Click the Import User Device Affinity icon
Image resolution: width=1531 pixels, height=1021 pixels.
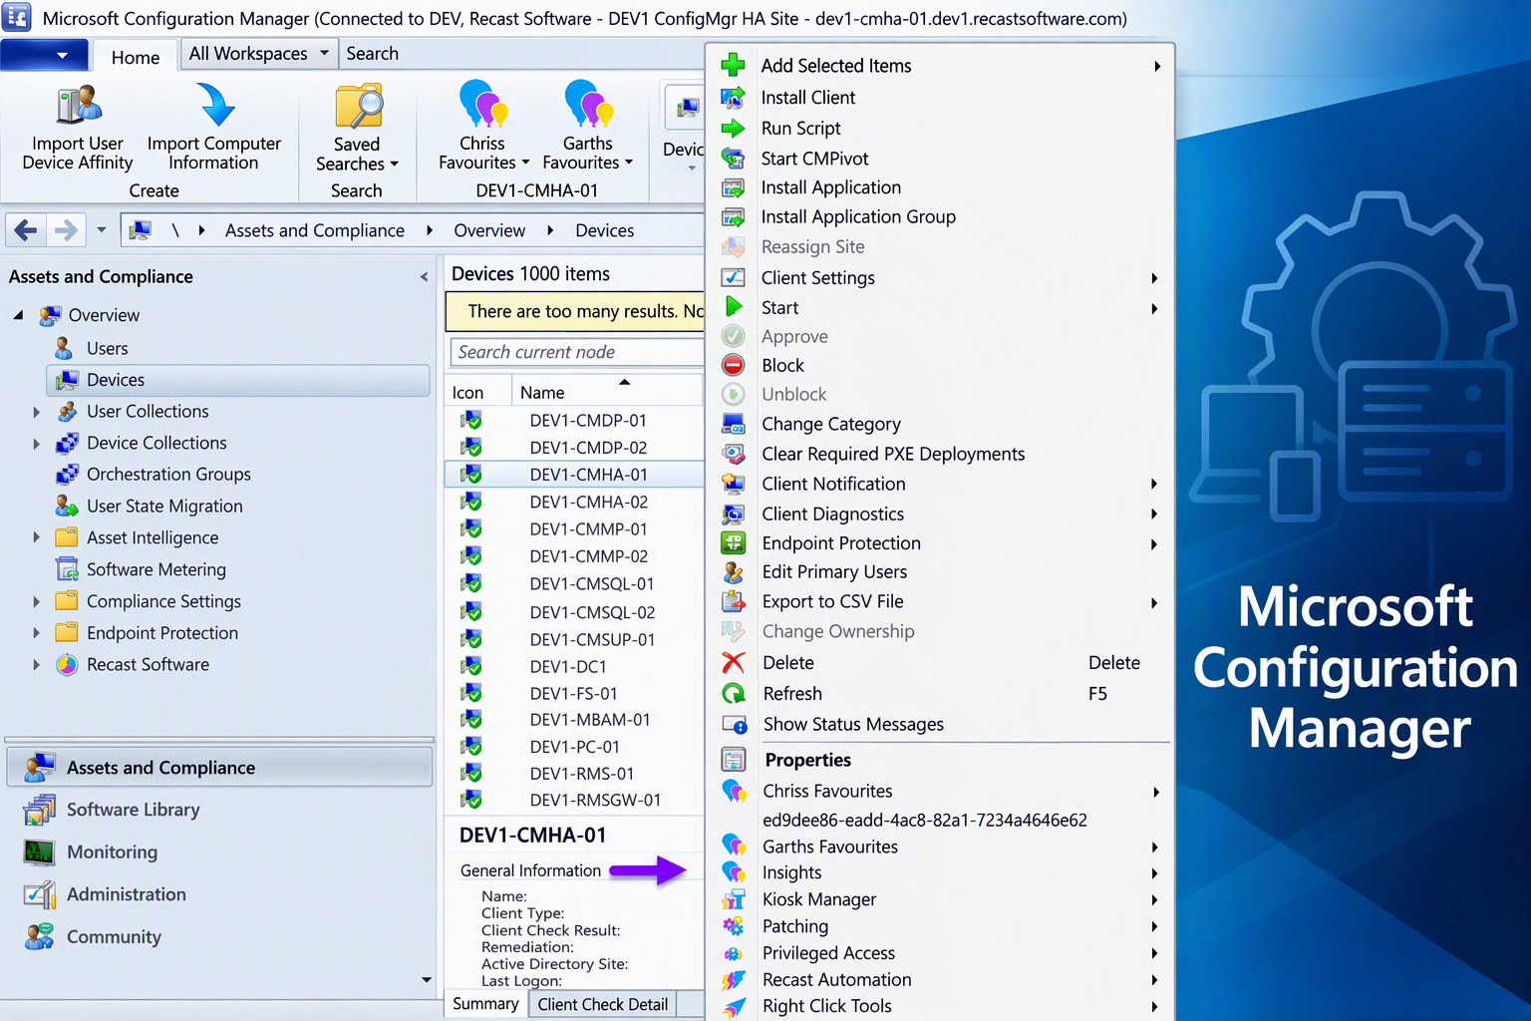(79, 105)
